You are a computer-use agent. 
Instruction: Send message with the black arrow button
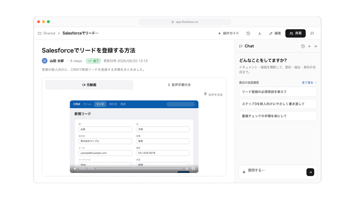pos(310,172)
